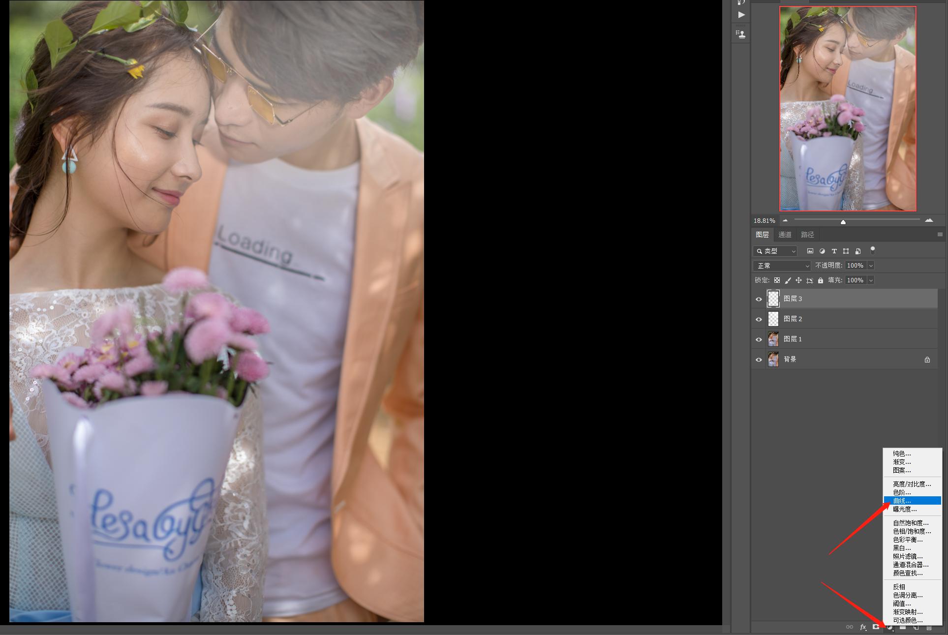Select the 图层 1 layer thumbnail
The image size is (948, 635).
click(773, 339)
